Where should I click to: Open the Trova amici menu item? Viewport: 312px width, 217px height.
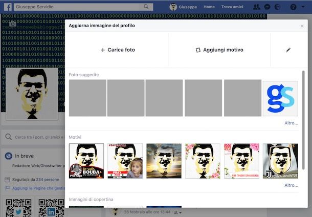232,7
